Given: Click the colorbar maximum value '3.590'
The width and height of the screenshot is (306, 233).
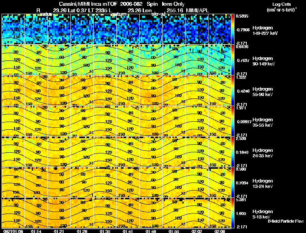Looking at the screenshot, I should (241, 169).
